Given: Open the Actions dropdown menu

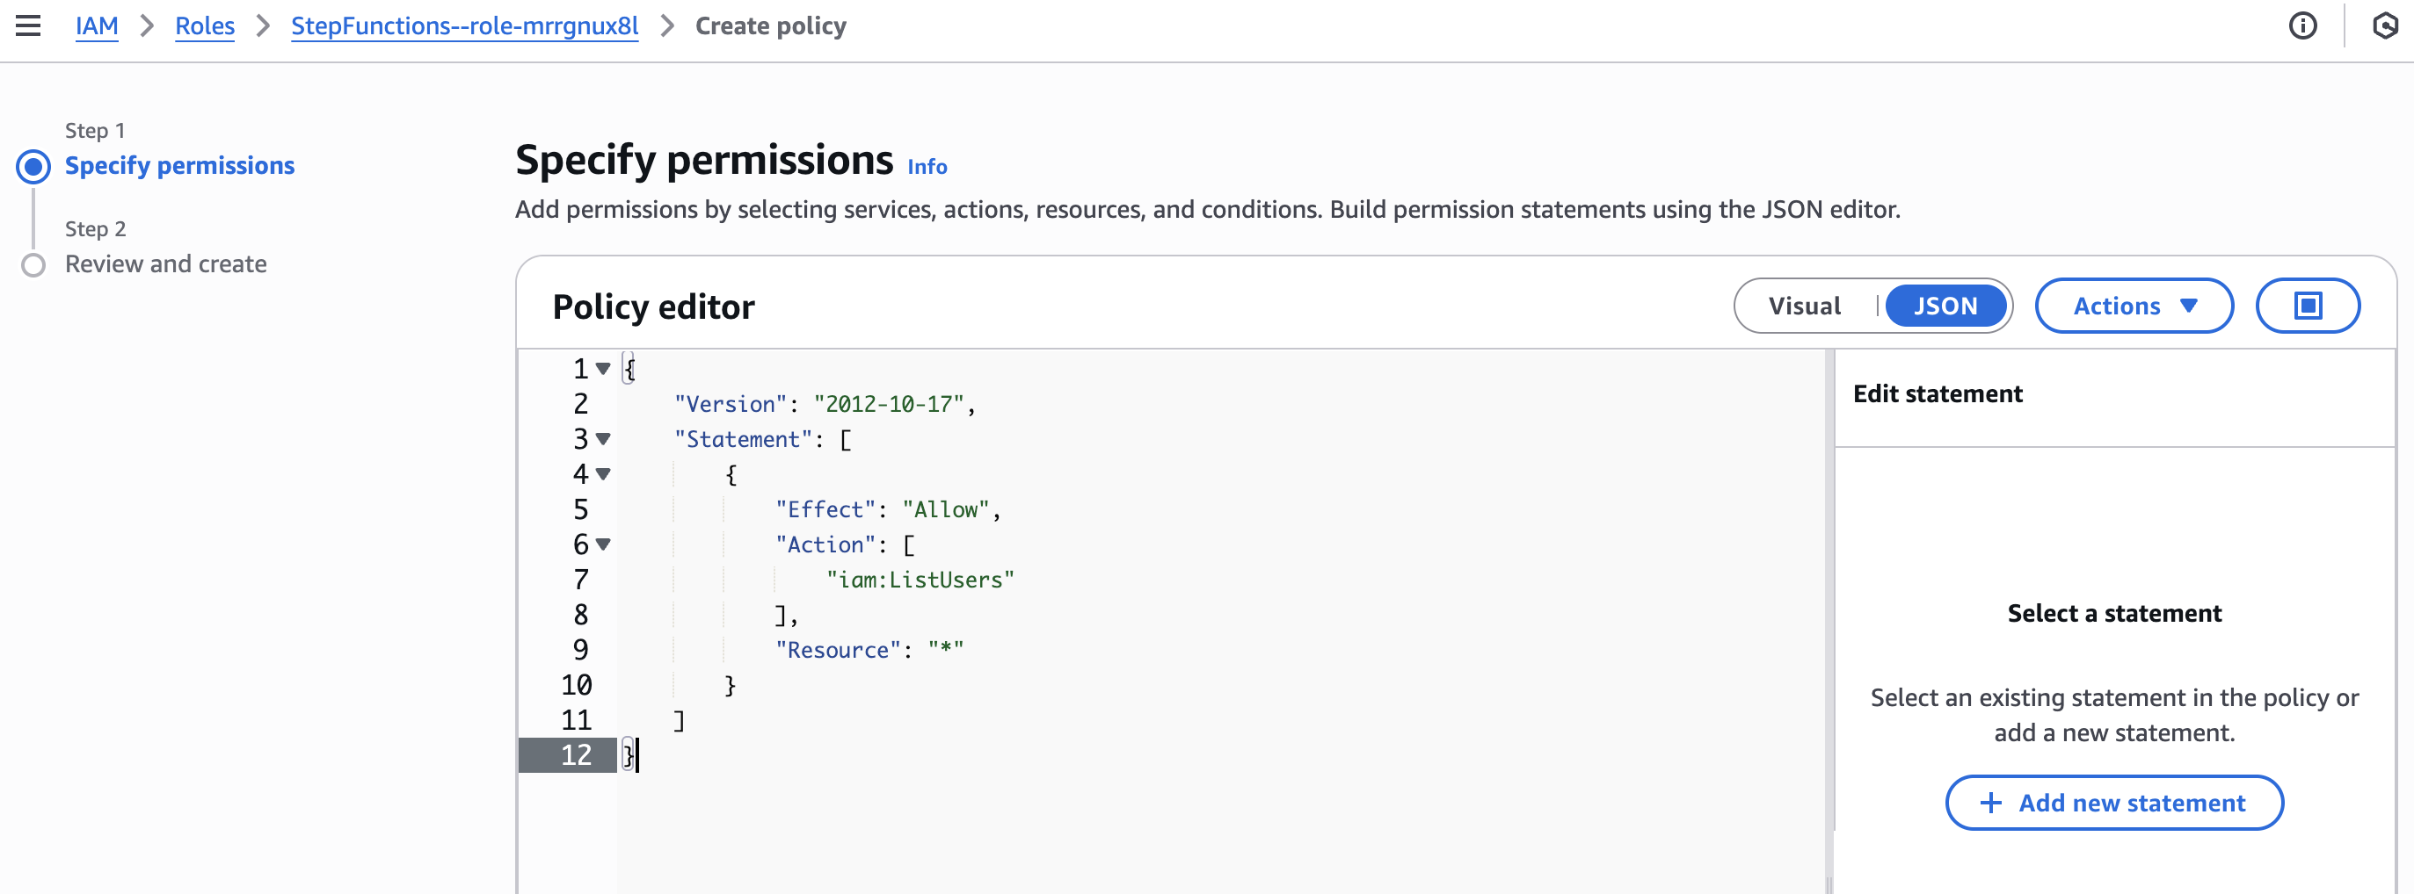Looking at the screenshot, I should tap(2133, 306).
